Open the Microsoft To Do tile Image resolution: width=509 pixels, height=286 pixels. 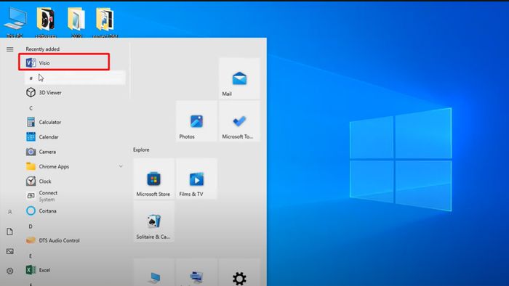click(239, 120)
